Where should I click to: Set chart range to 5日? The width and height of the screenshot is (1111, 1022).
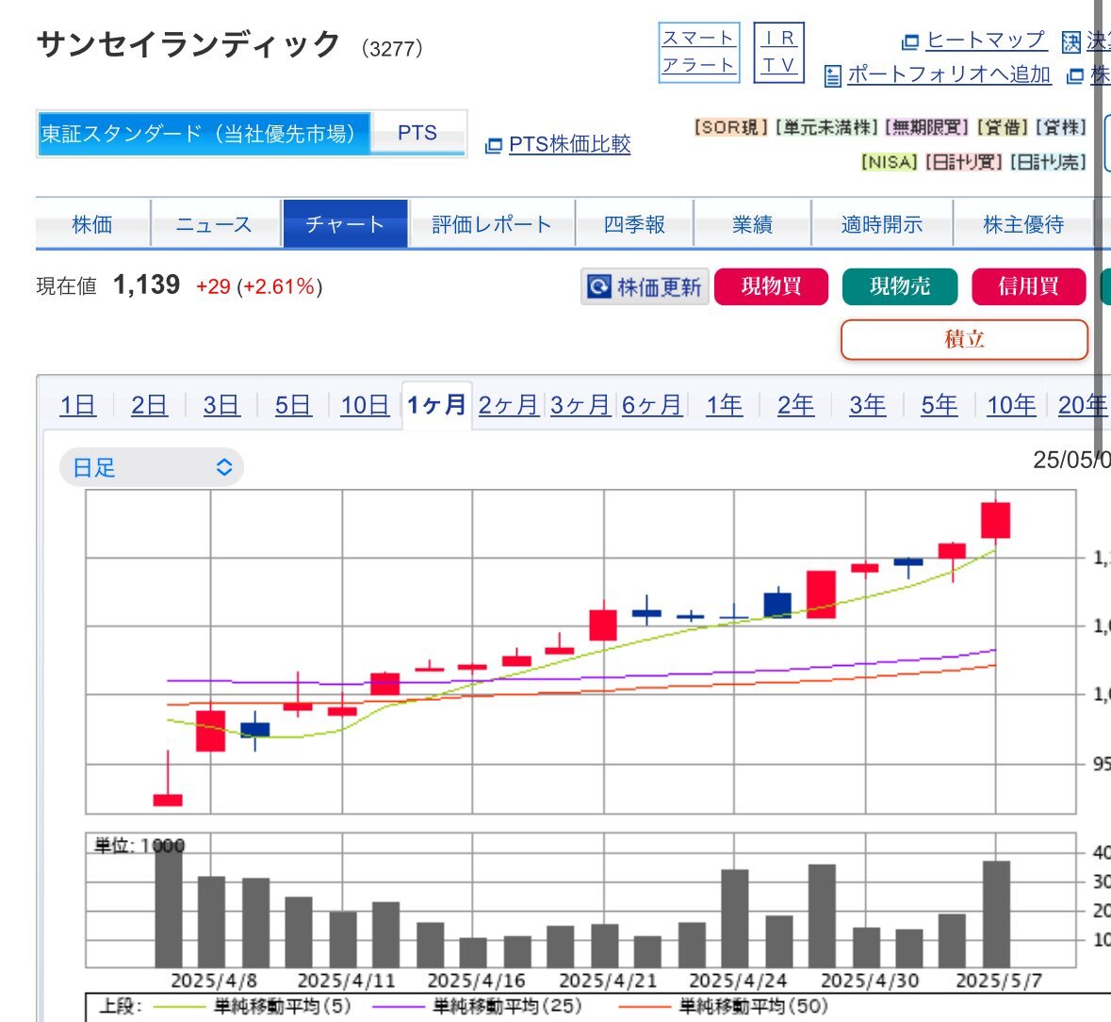point(293,405)
